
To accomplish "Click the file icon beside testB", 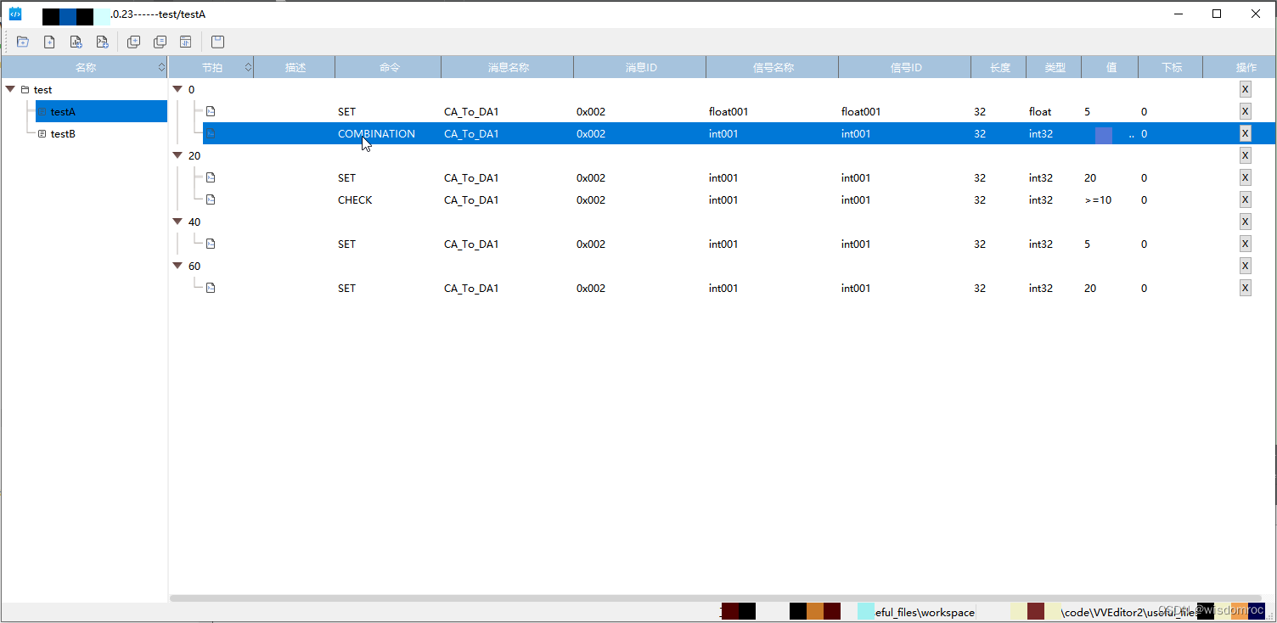I will click(x=42, y=133).
